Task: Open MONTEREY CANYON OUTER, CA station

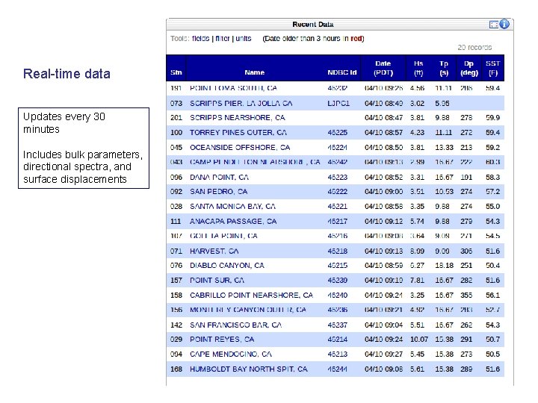Action: point(248,310)
